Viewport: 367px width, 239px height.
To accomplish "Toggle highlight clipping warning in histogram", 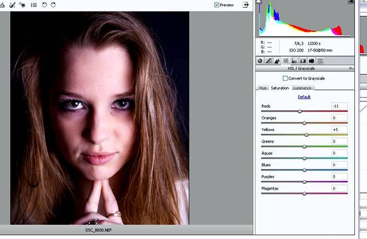I will tap(352, 3).
